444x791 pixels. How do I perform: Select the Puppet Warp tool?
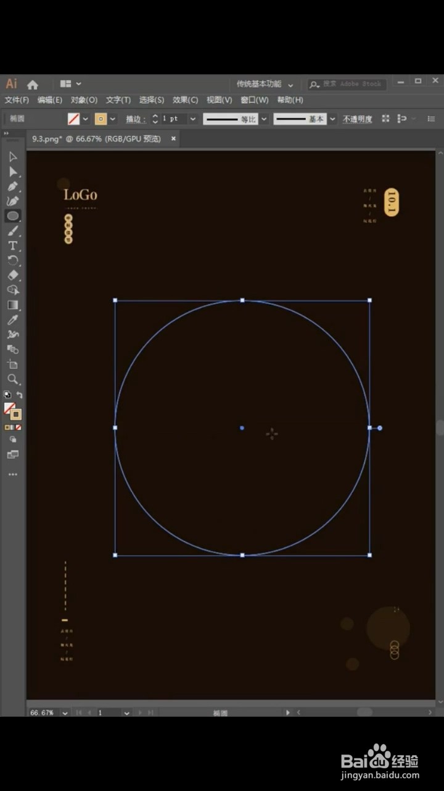coord(13,335)
